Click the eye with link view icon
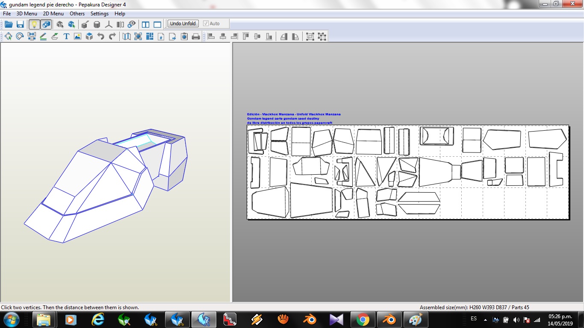The image size is (584, 328). pyautogui.click(x=132, y=24)
